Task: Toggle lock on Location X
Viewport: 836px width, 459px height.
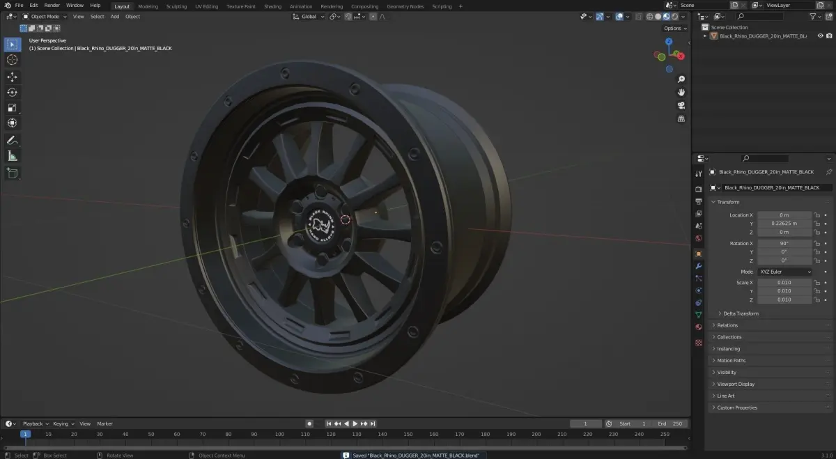Action: (817, 215)
